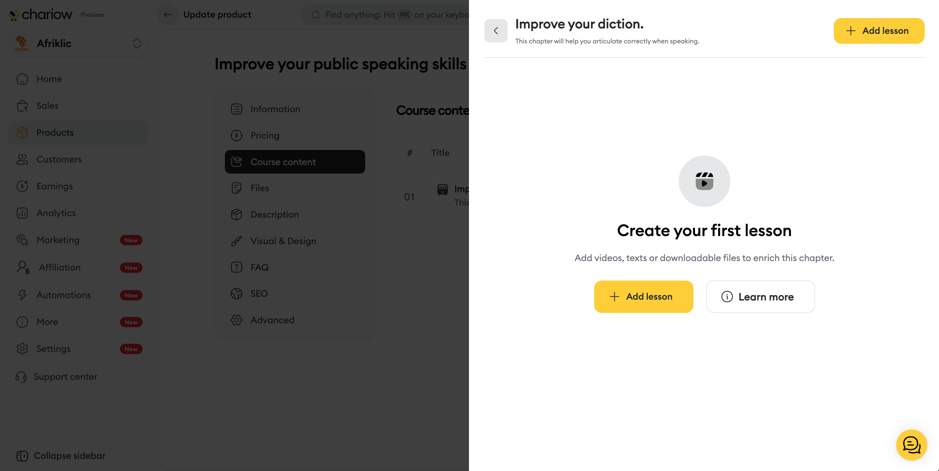Viewport: 939px width, 471px height.
Task: Go to Products in sidebar
Action: pos(55,133)
